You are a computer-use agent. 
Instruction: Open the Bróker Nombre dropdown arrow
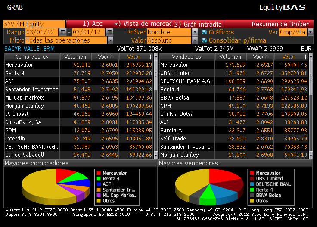tap(195, 32)
